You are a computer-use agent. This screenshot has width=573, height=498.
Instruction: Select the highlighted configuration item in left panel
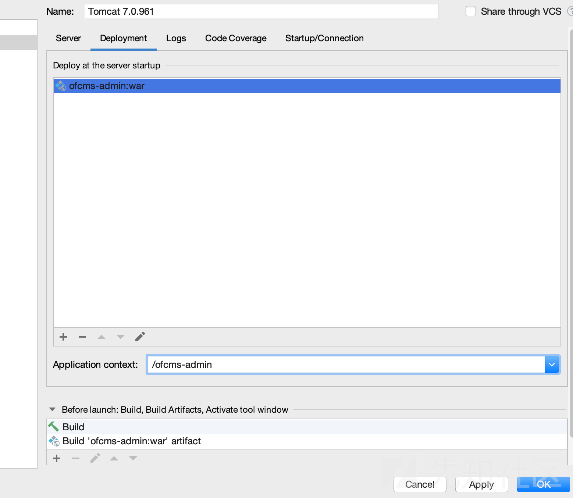18,42
